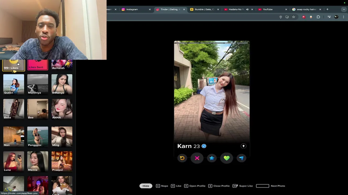Click the Nope left-arrow key hint
The height and width of the screenshot is (195, 348).
click(x=158, y=186)
